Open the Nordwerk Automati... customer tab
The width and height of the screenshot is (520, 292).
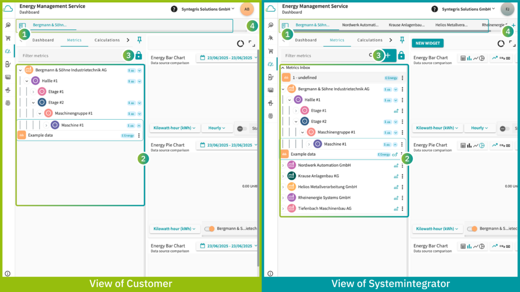(360, 25)
